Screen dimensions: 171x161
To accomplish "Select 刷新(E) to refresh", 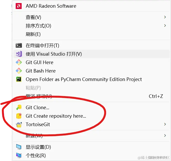I will (33, 34).
